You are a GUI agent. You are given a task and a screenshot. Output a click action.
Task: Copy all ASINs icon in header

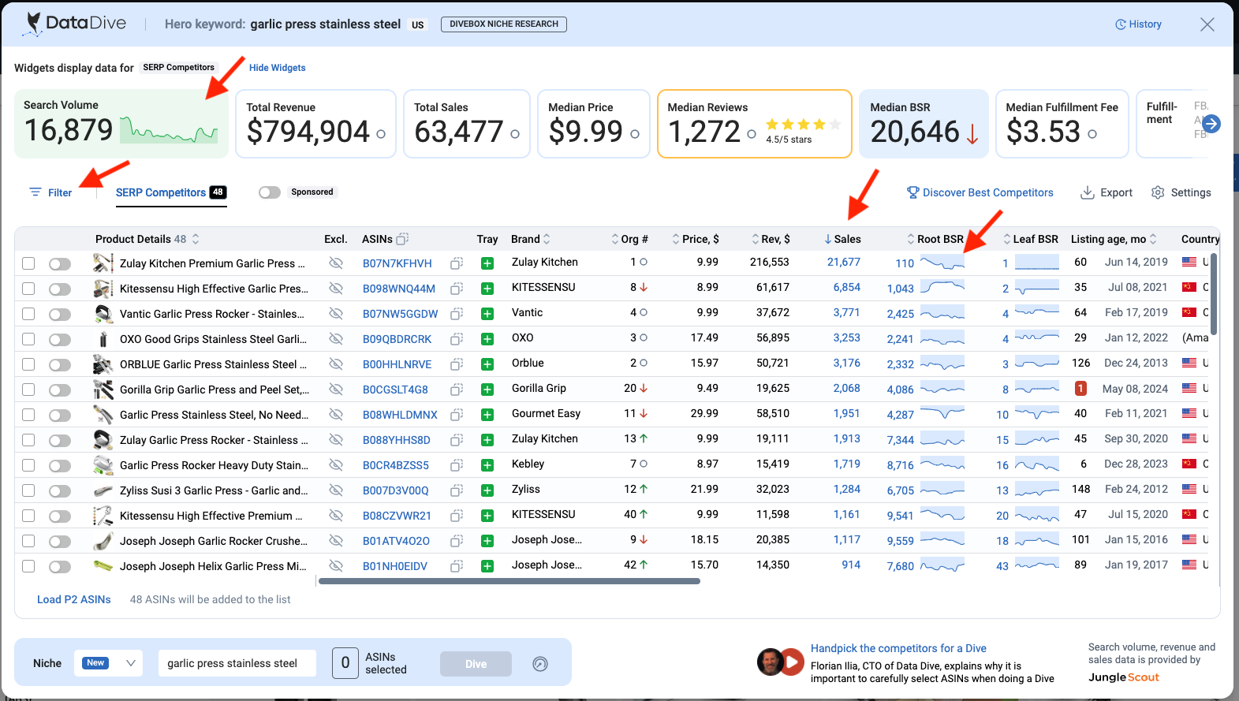(x=402, y=239)
